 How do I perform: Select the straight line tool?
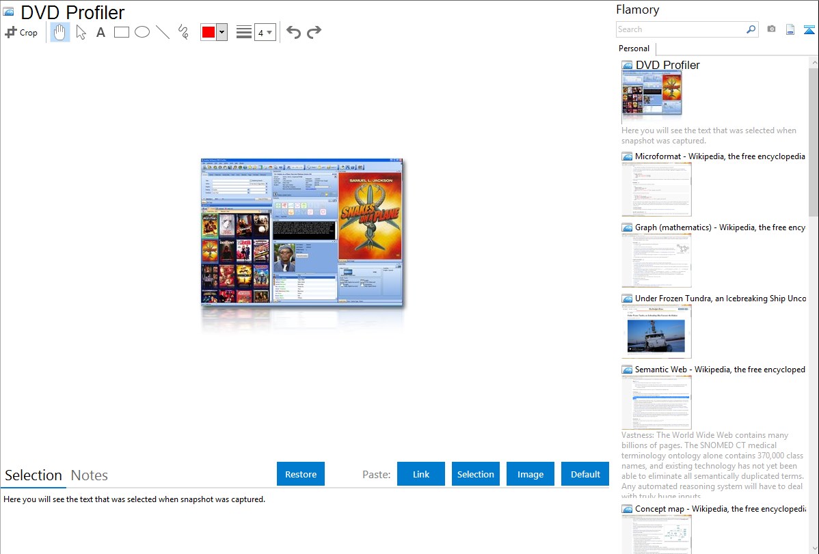coord(163,32)
